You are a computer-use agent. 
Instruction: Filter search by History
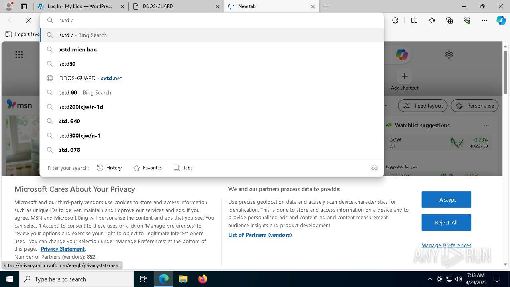tap(109, 168)
